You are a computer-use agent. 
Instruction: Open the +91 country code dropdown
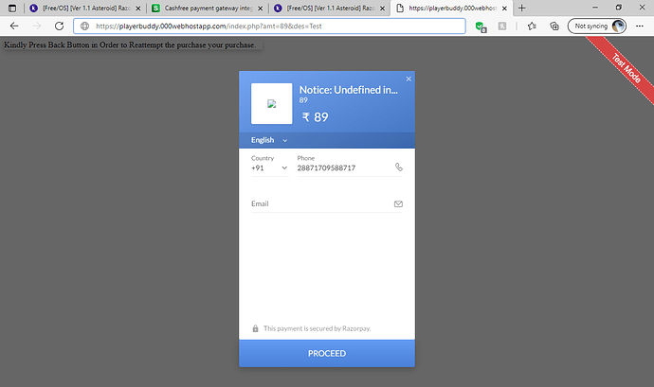269,167
